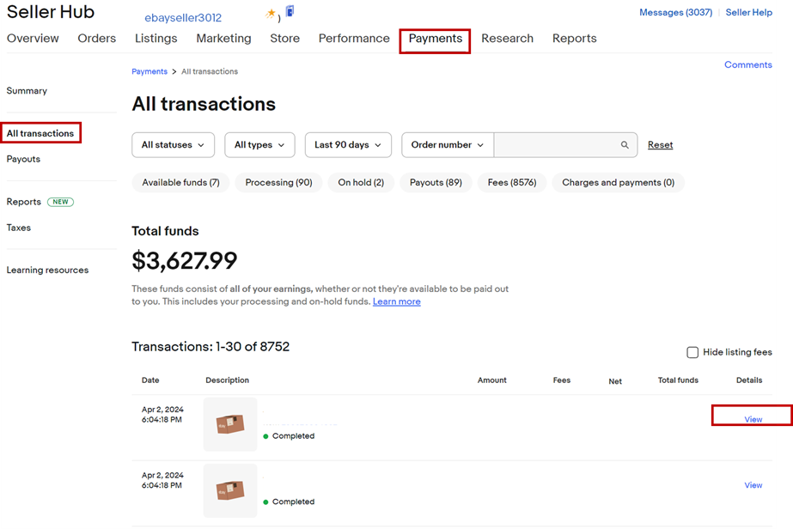Click the Net column header
Image resolution: width=793 pixels, height=529 pixels.
(615, 381)
